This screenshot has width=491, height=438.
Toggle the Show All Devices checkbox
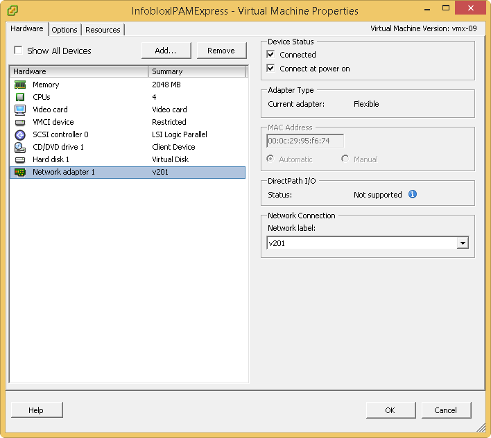[18, 50]
